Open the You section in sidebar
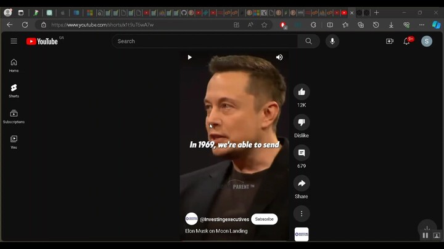This screenshot has width=444, height=249. [14, 142]
